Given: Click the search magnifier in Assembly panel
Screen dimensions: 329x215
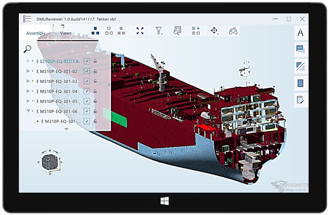Looking at the screenshot, I should click(x=28, y=48).
